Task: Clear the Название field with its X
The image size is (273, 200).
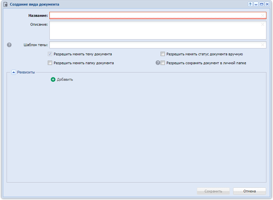Action: [x=262, y=15]
